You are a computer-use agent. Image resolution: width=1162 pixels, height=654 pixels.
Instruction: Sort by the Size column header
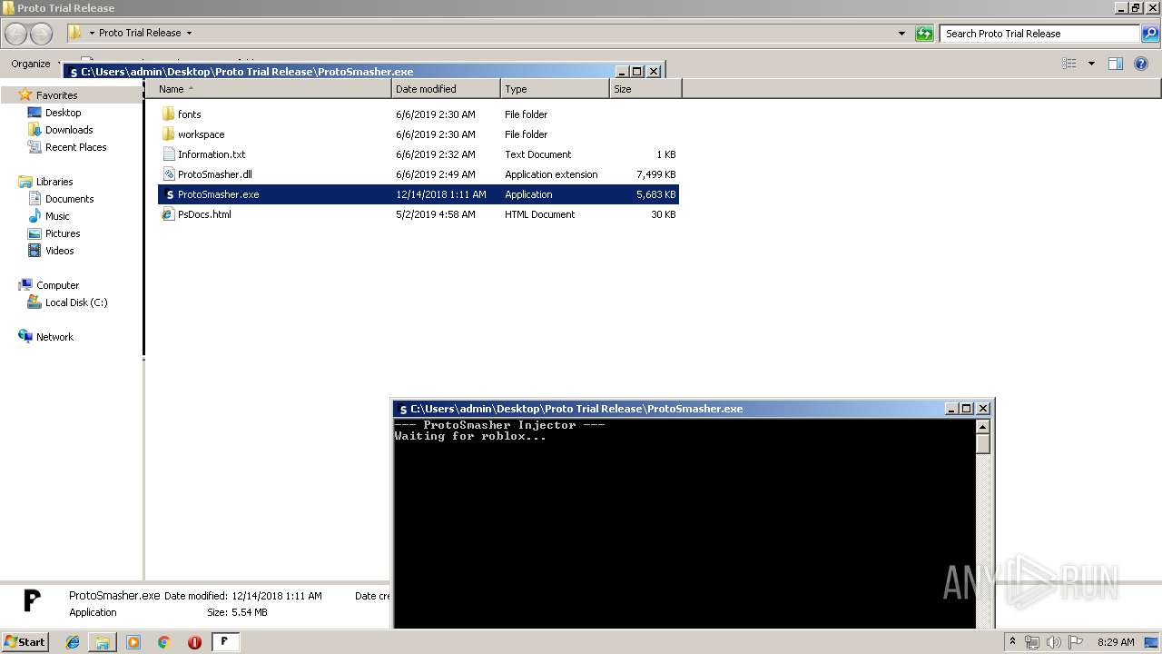pyautogui.click(x=645, y=89)
